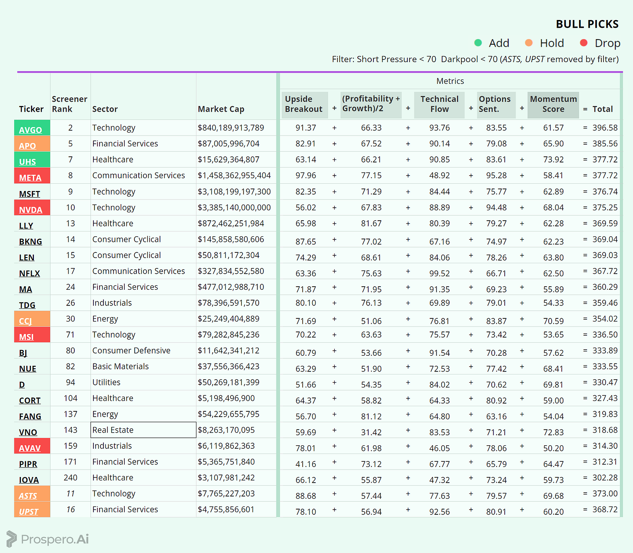
Task: Open the MSFT ticker link
Action: (30, 194)
